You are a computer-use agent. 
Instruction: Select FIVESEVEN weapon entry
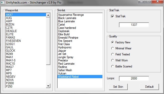point(26,41)
